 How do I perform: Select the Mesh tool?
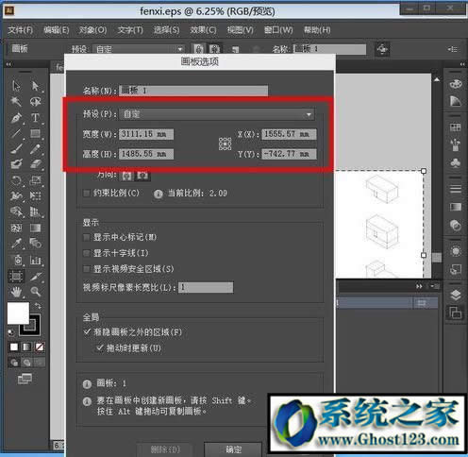[16, 228]
